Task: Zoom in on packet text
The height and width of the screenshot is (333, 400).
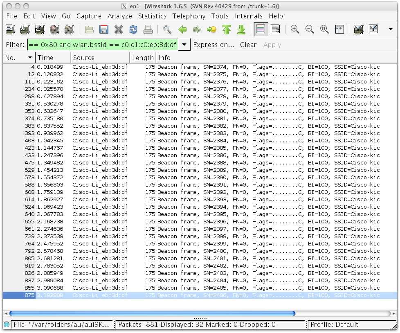Action: 295,29
